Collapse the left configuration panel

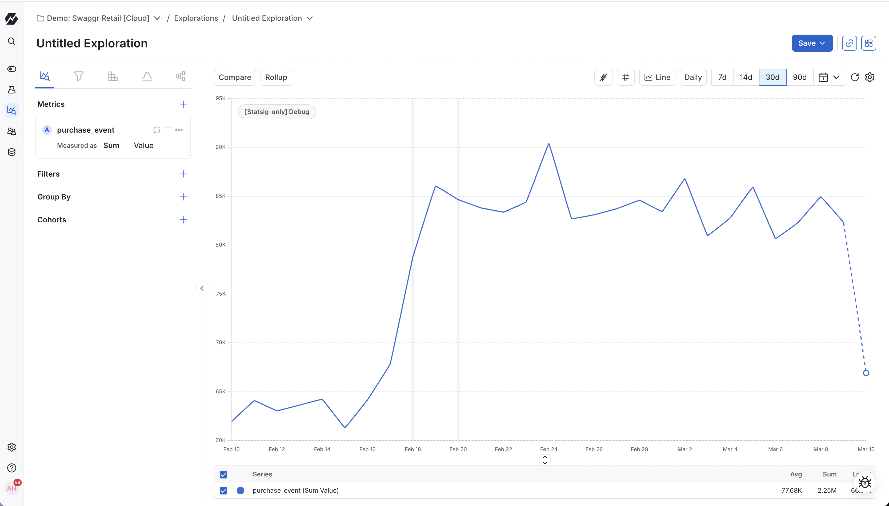[x=202, y=288]
